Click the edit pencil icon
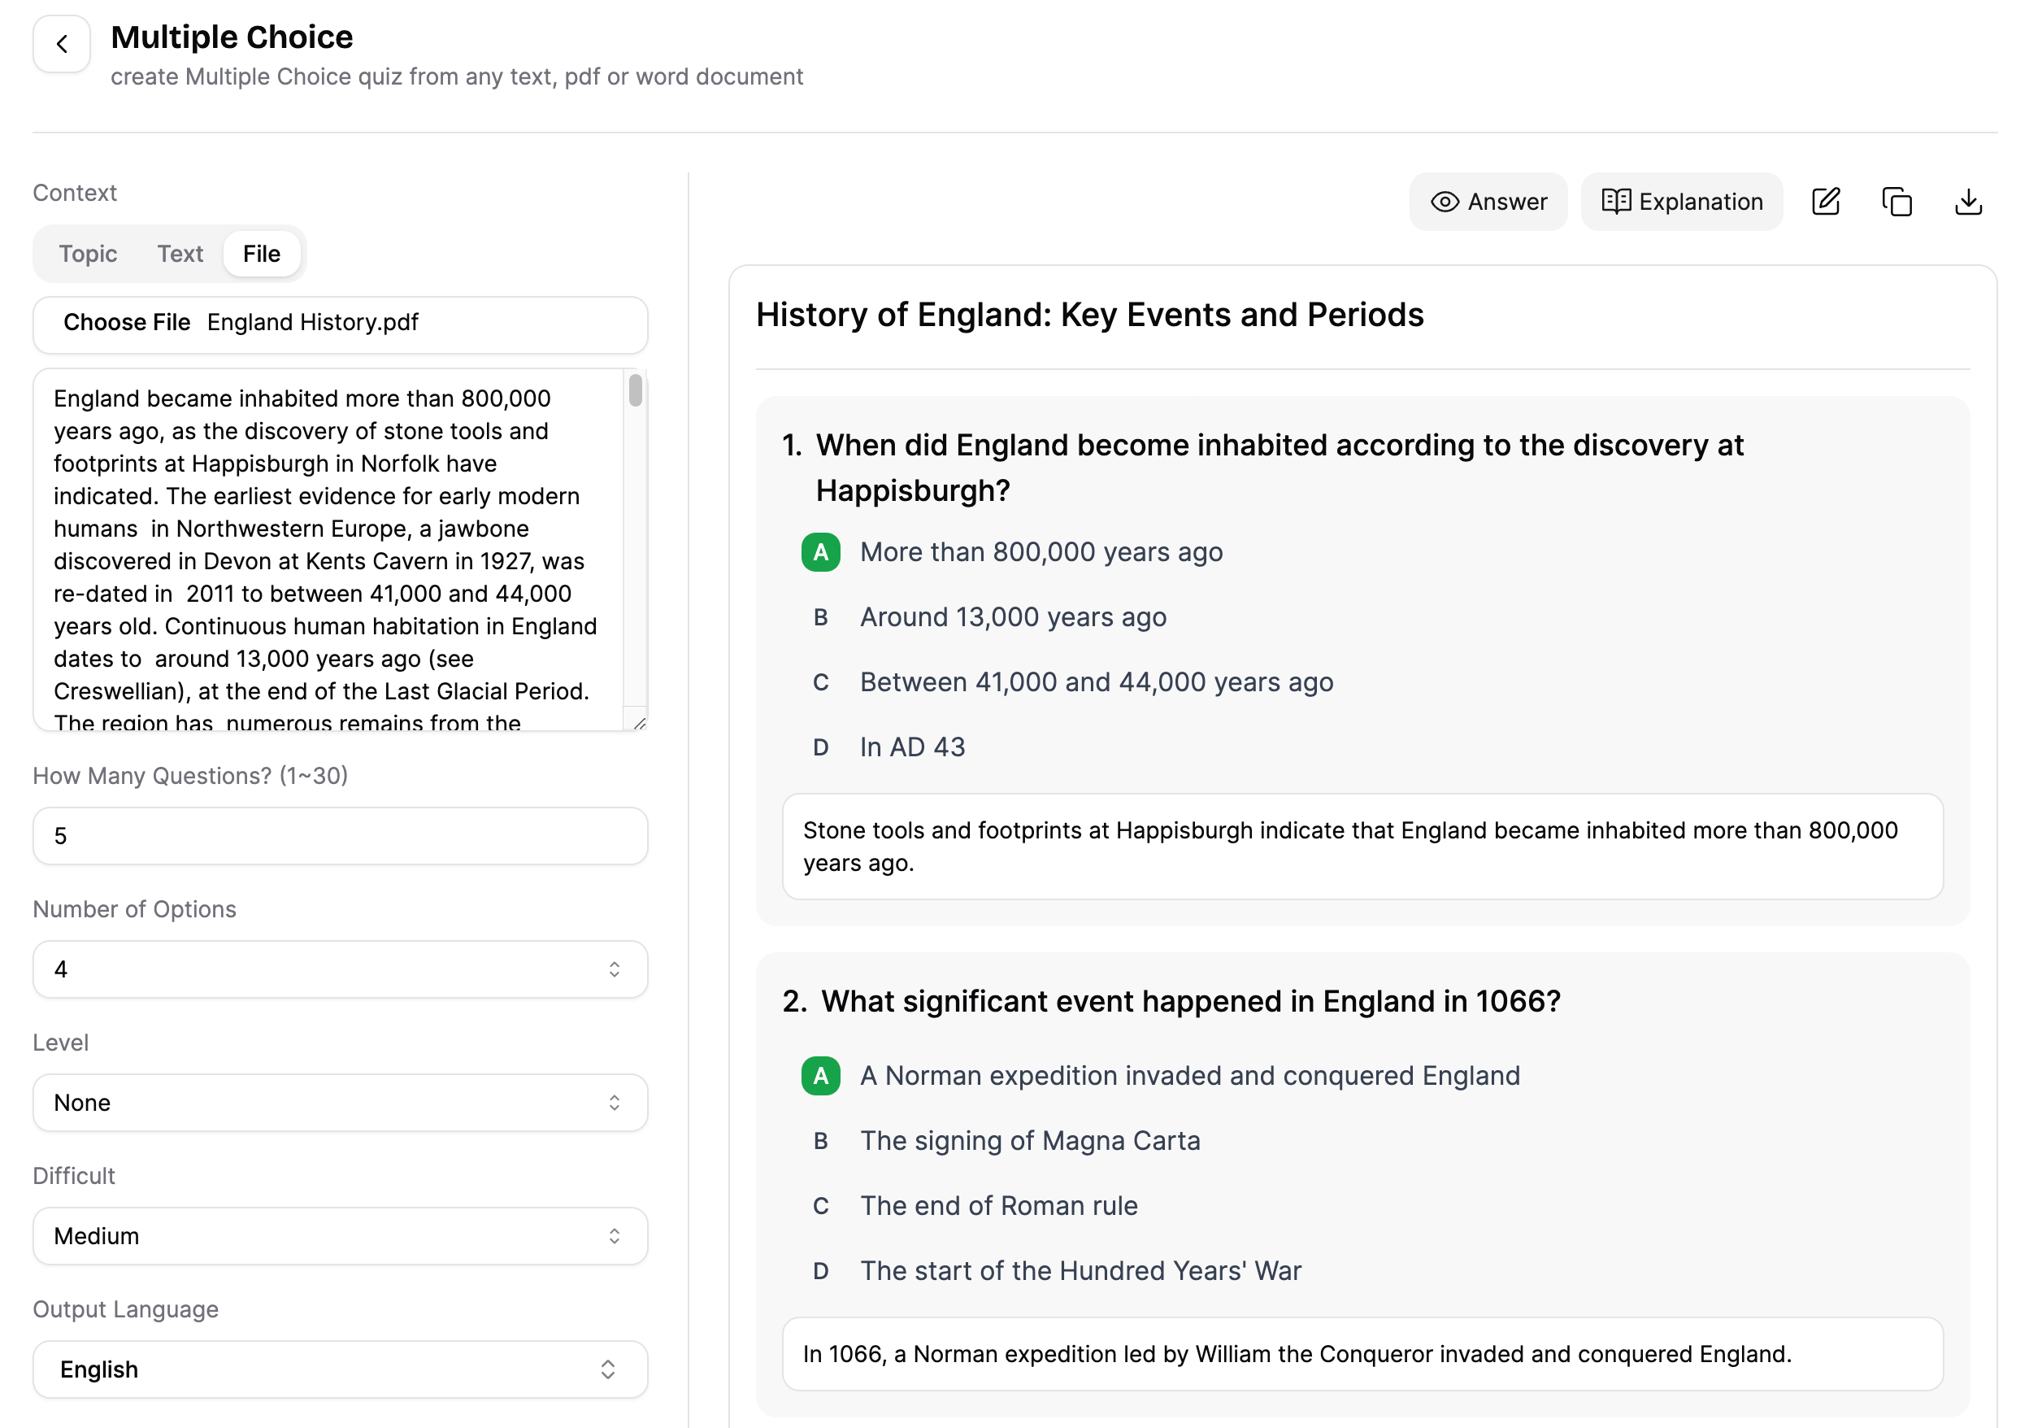 click(x=1828, y=199)
